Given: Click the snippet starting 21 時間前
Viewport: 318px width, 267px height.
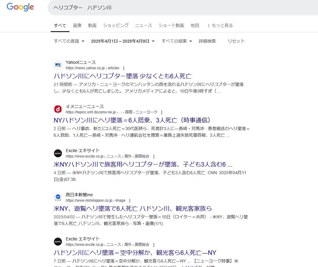Looking at the screenshot, I should click(149, 88).
